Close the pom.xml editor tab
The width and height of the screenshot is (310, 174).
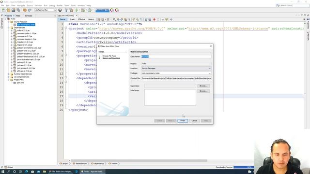click(77, 15)
